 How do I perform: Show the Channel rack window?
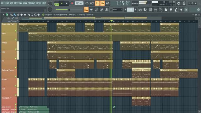[150, 10]
